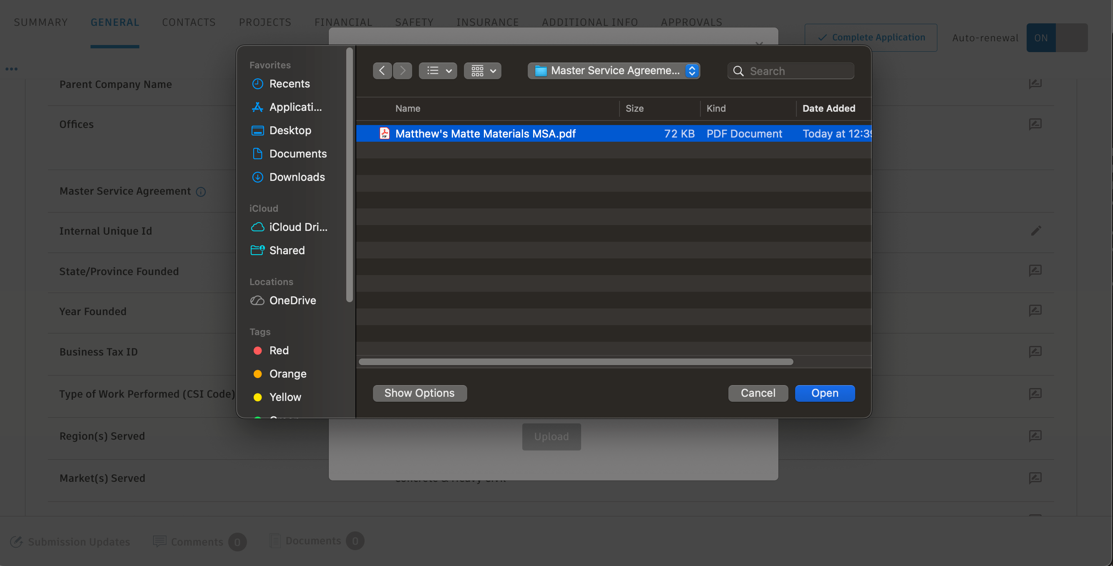The height and width of the screenshot is (566, 1113).
Task: Switch to the FINANCIAL tab
Action: (343, 22)
